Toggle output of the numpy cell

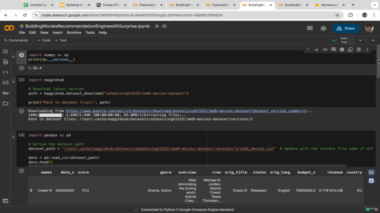[21, 68]
